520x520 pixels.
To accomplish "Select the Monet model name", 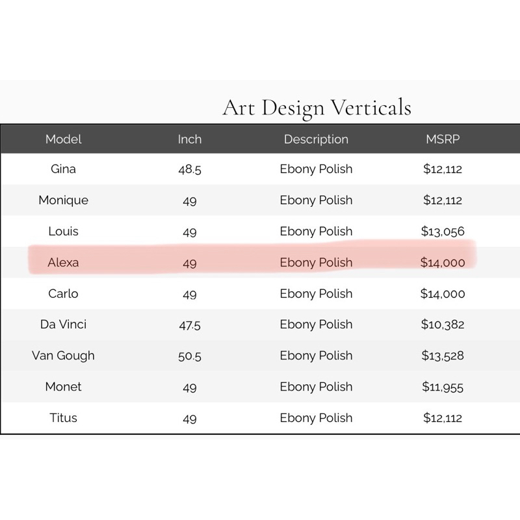I will (64, 387).
